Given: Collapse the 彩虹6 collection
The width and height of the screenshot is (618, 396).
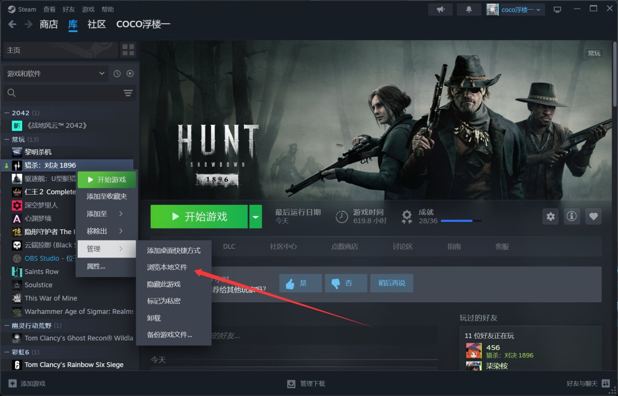Looking at the screenshot, I should click(x=7, y=352).
